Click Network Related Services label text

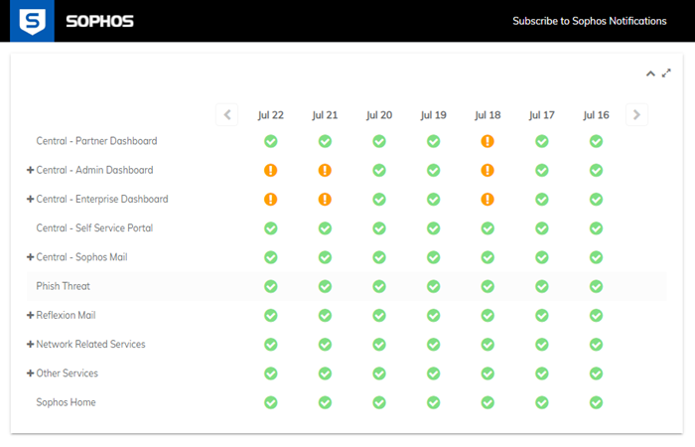91,344
